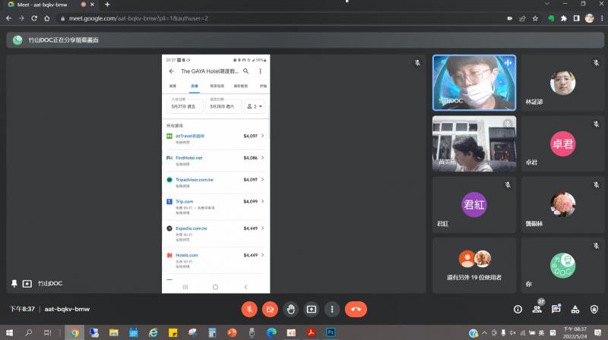Open the activities icon
Image resolution: width=608 pixels, height=340 pixels.
point(575,309)
